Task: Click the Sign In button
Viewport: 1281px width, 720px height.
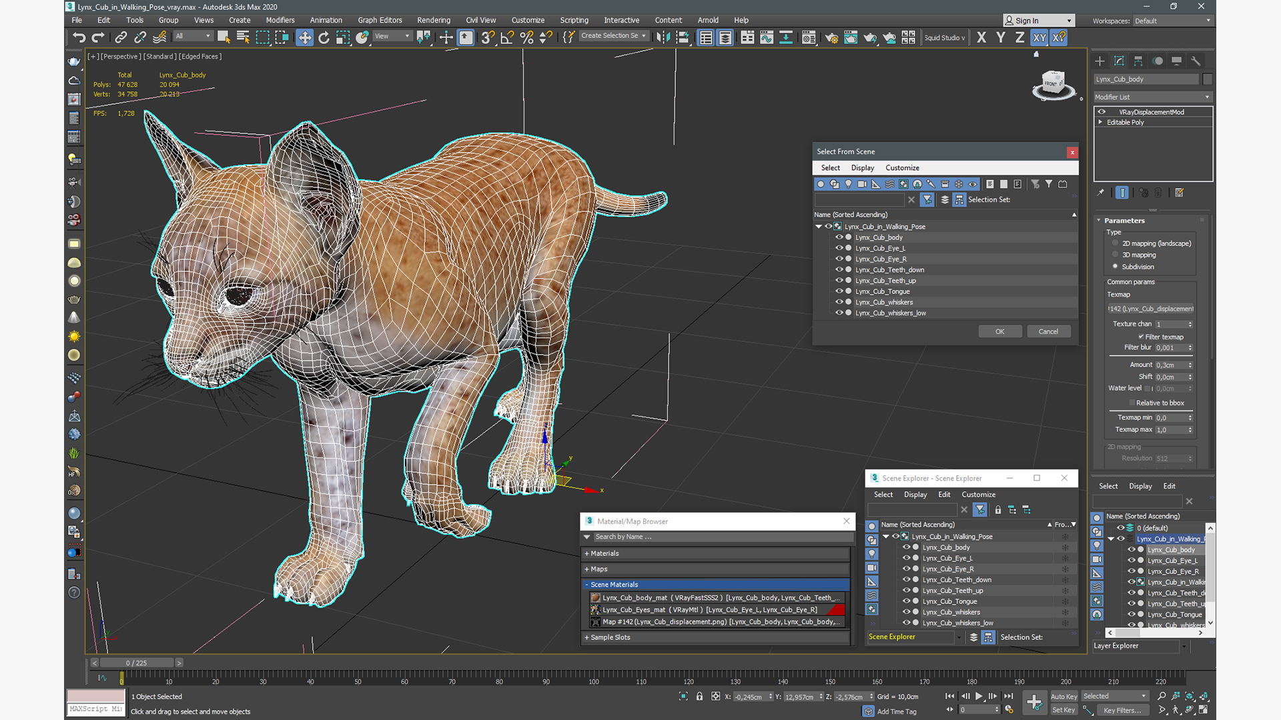Action: (x=1039, y=21)
